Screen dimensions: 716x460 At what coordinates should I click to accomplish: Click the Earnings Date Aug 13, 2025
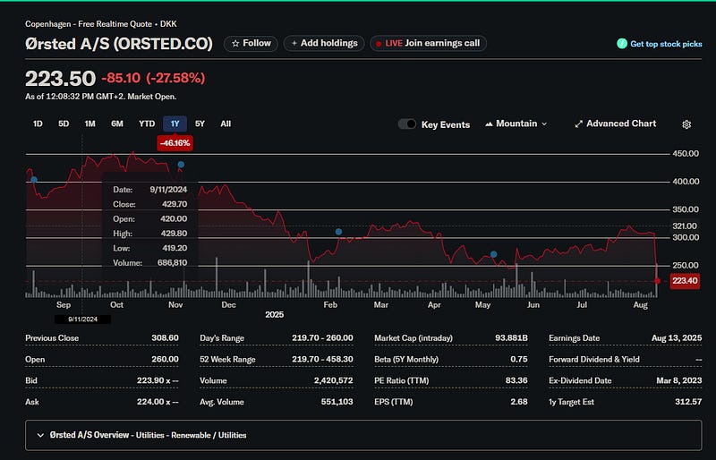(x=677, y=338)
